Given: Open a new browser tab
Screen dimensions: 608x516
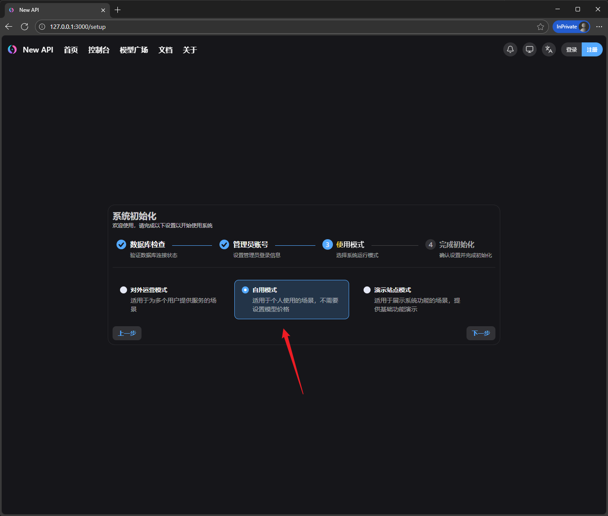Looking at the screenshot, I should pyautogui.click(x=118, y=10).
